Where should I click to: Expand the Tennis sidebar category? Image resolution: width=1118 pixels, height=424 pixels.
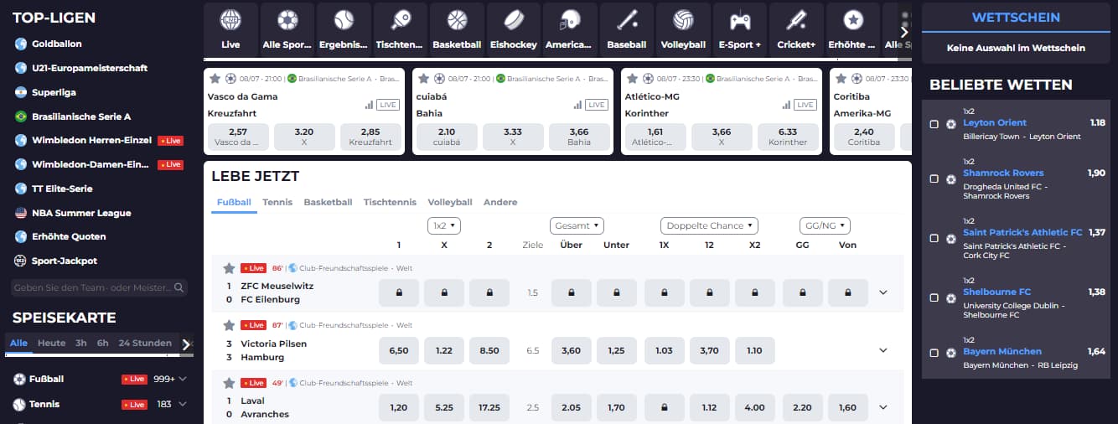(x=183, y=404)
